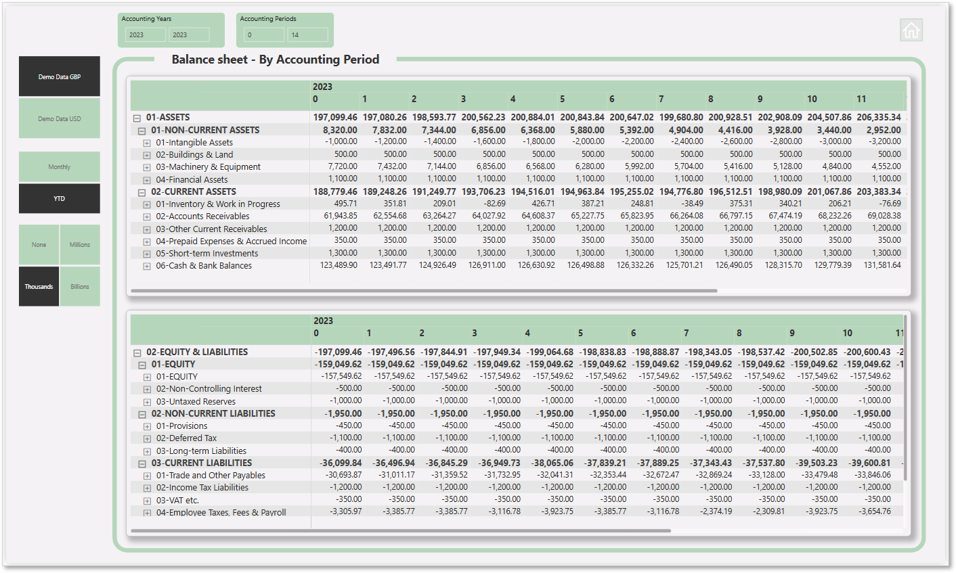The height and width of the screenshot is (573, 956).
Task: Select the Demo Data GBP option
Action: click(x=60, y=76)
